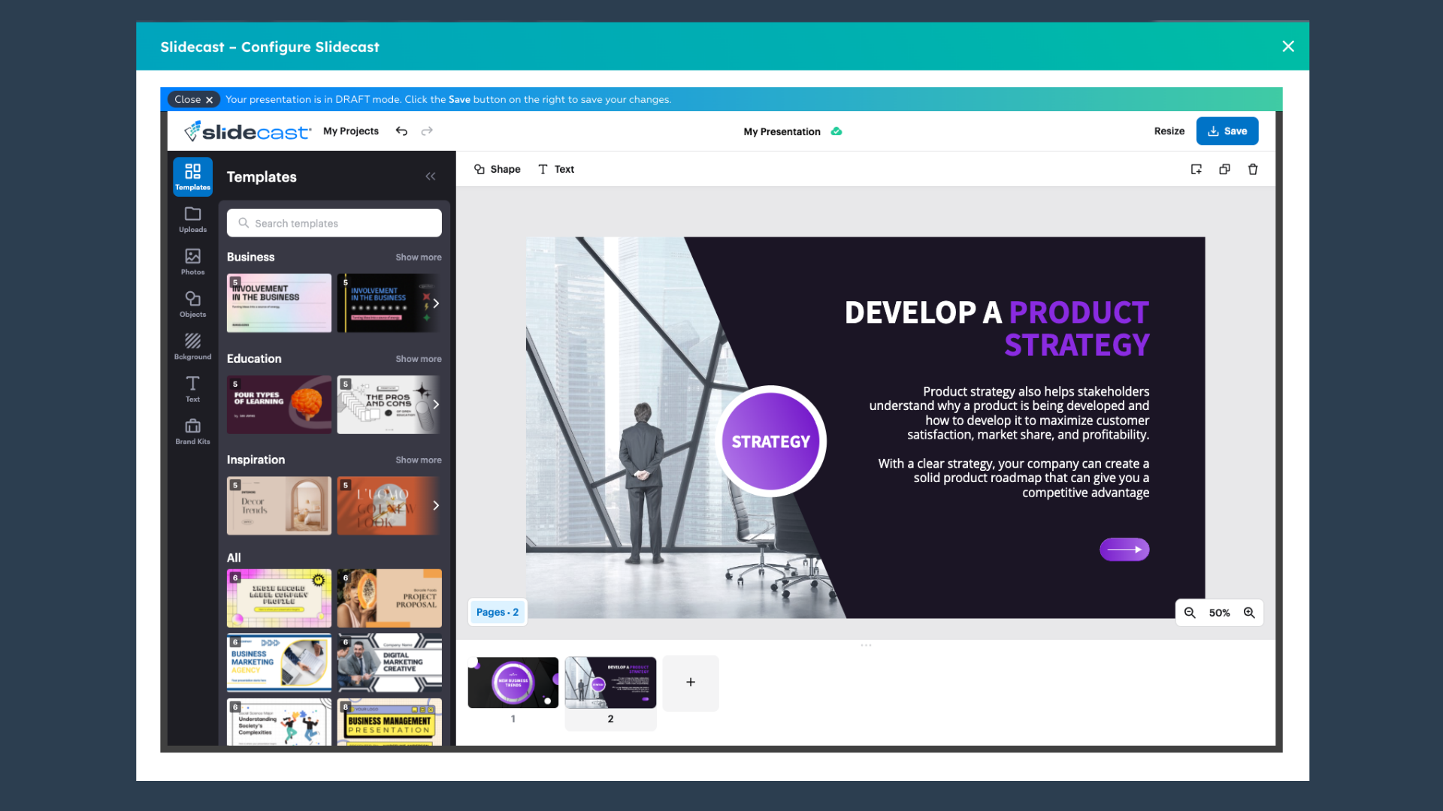The image size is (1443, 811).
Task: Expand the Inspiration templates section
Action: coord(418,459)
